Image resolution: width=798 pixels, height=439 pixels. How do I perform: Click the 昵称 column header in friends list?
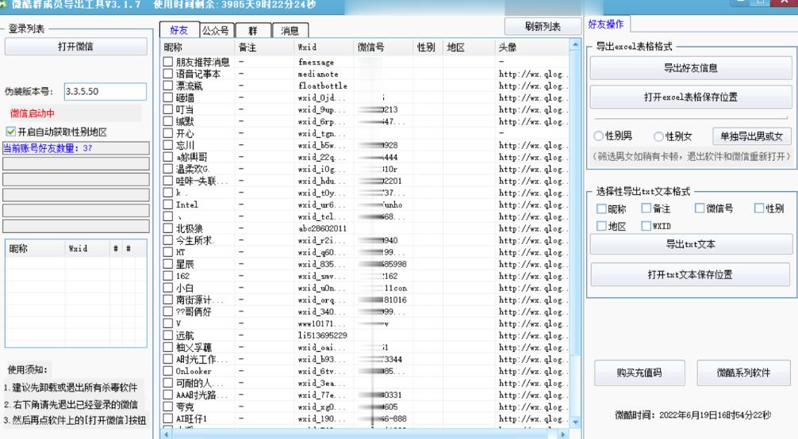[198, 48]
